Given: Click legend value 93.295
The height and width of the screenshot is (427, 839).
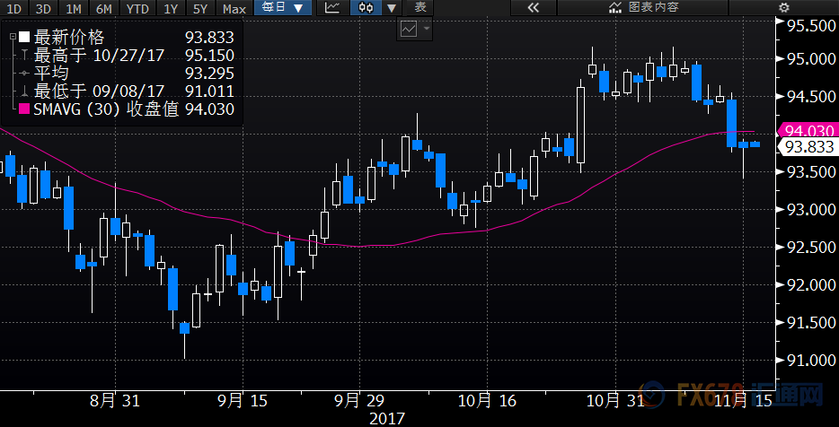Looking at the screenshot, I should 210,74.
